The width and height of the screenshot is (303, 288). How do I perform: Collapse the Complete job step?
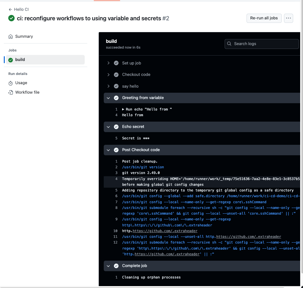tap(109, 266)
